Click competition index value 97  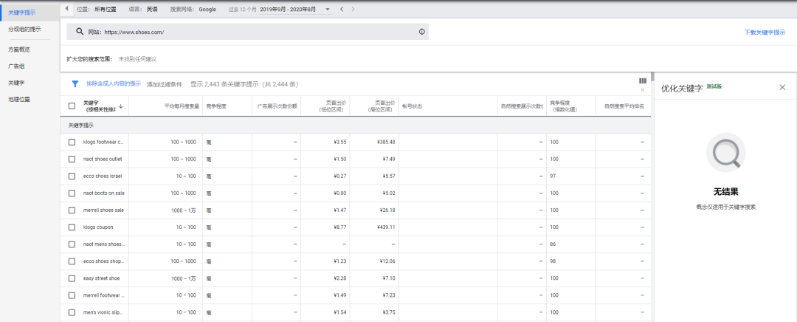click(x=553, y=176)
